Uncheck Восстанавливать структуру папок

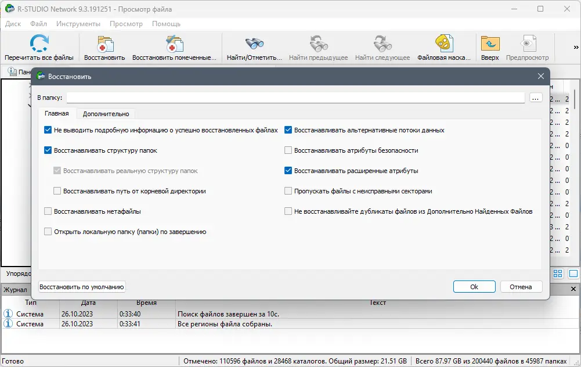48,150
